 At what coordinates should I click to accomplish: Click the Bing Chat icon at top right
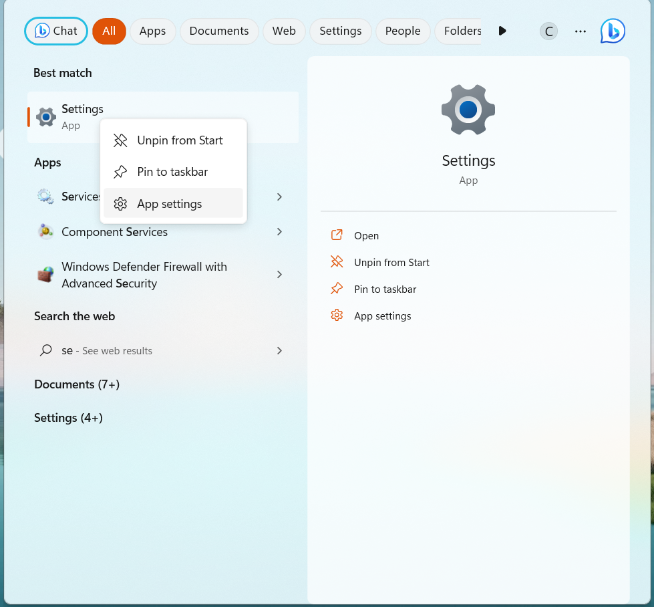(x=613, y=31)
